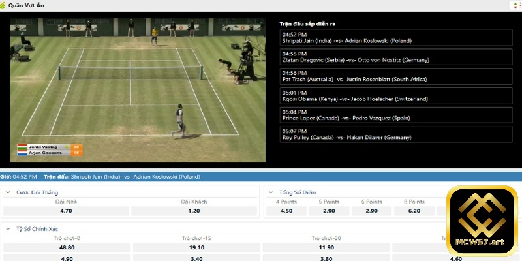Select Trò chơi-0 odds 48.80
The height and width of the screenshot is (261, 522).
(65, 247)
